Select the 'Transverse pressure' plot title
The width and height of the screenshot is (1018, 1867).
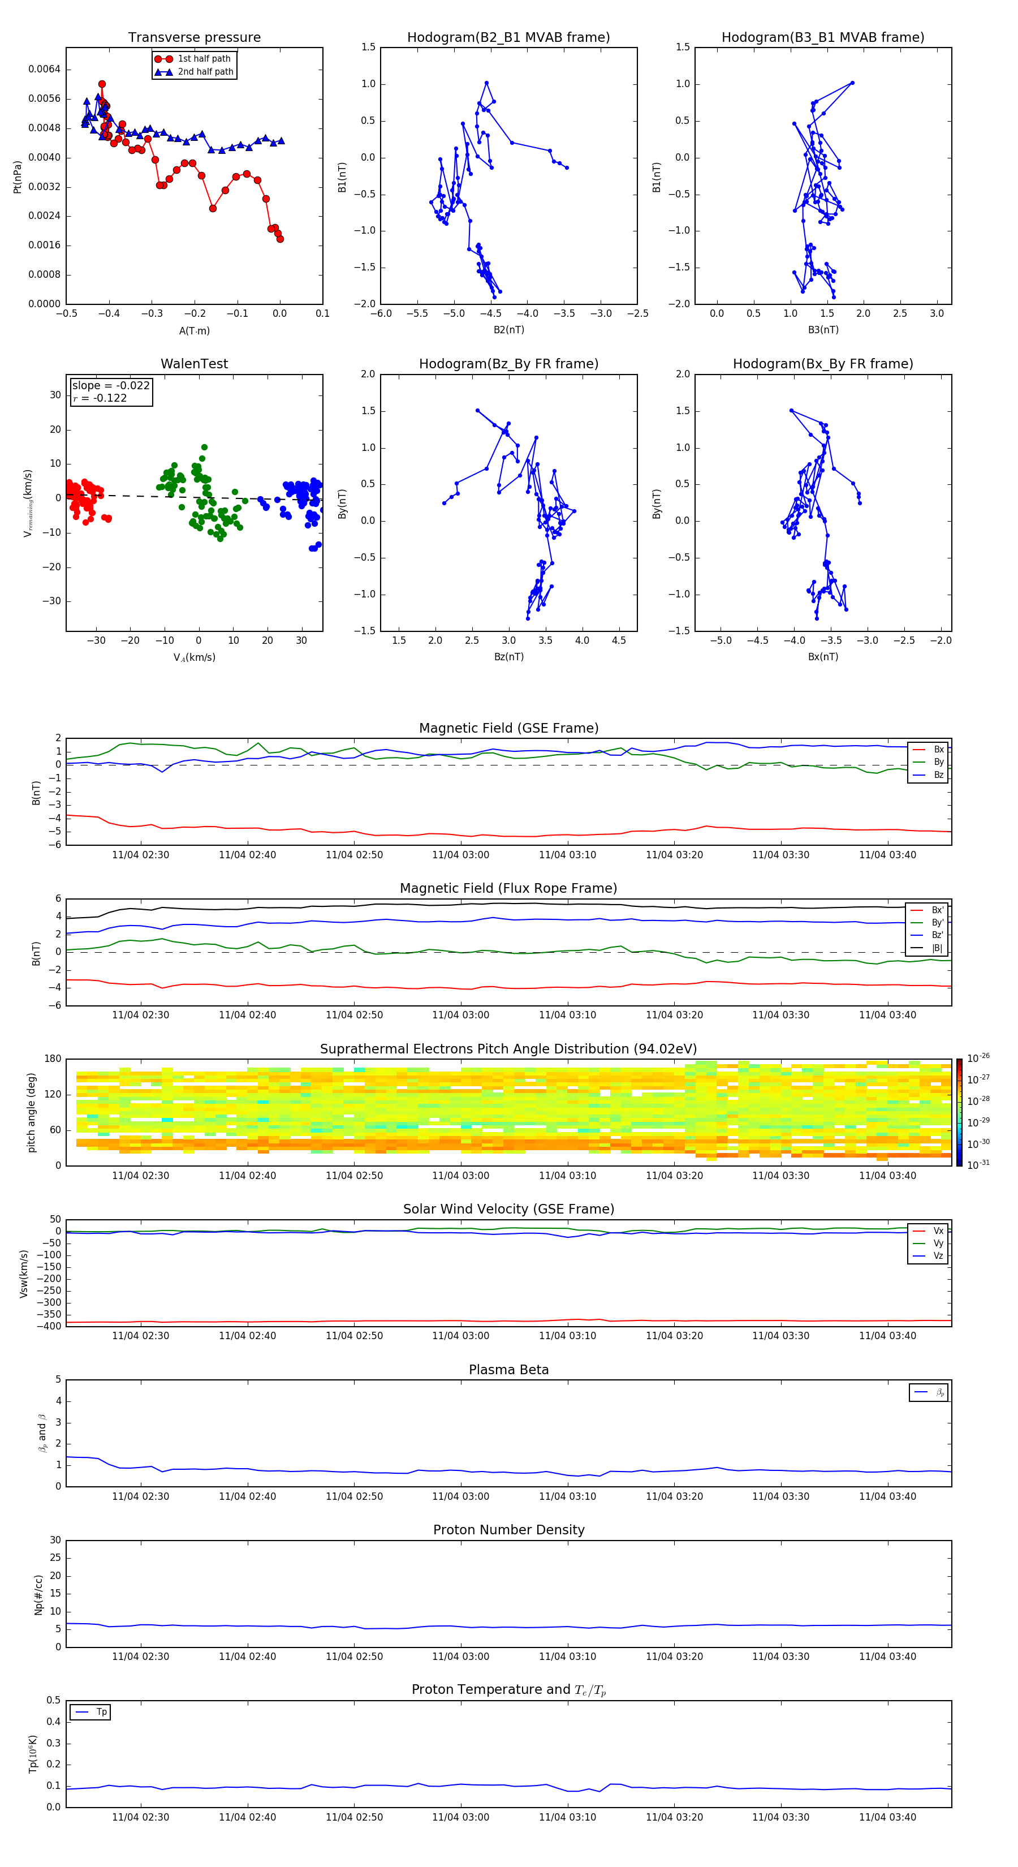[x=194, y=38]
